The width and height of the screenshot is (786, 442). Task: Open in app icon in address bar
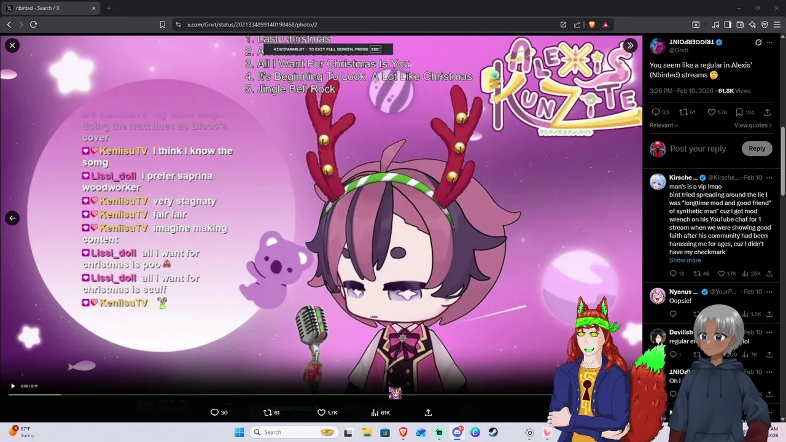point(563,25)
